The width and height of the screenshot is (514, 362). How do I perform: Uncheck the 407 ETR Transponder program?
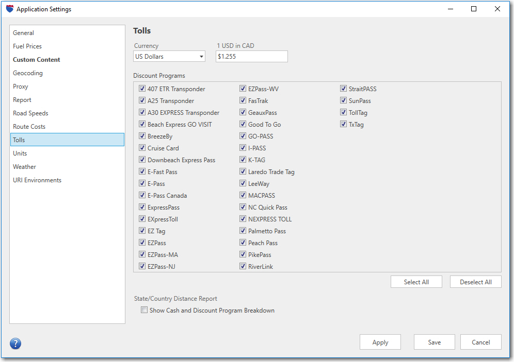click(x=142, y=89)
